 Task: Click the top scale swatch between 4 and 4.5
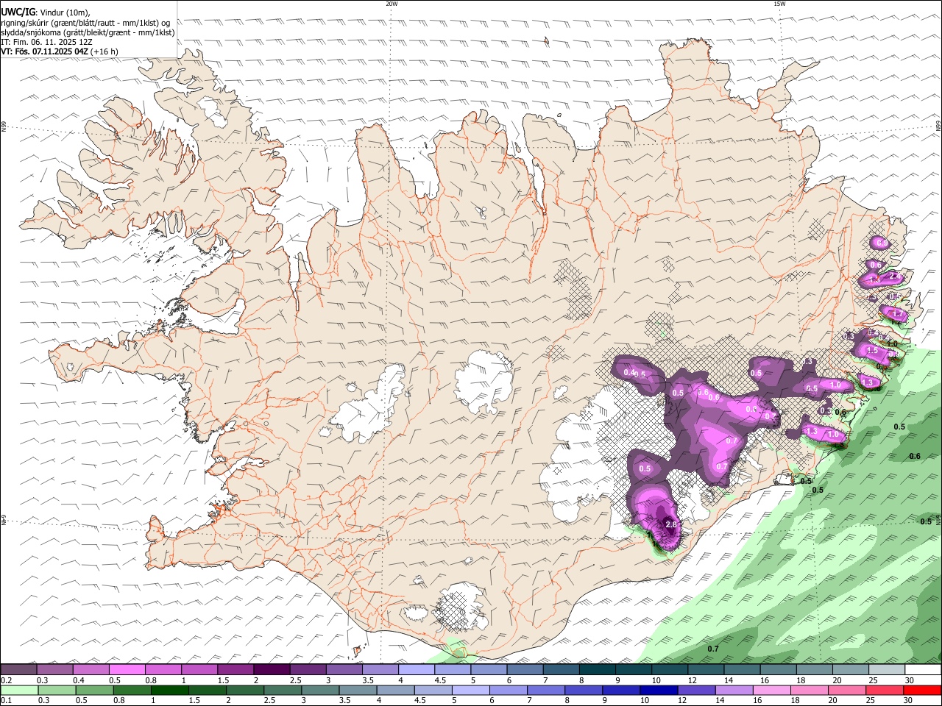[417, 670]
